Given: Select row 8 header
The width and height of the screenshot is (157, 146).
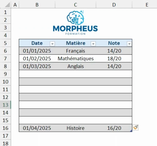Looking at the screenshot, I should 5,66.
